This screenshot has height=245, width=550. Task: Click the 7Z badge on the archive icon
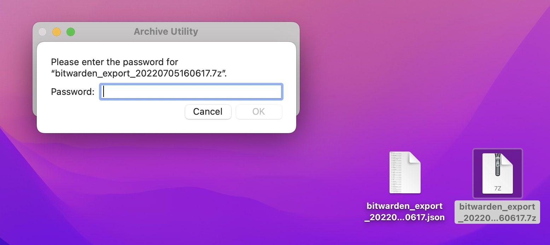[497, 188]
